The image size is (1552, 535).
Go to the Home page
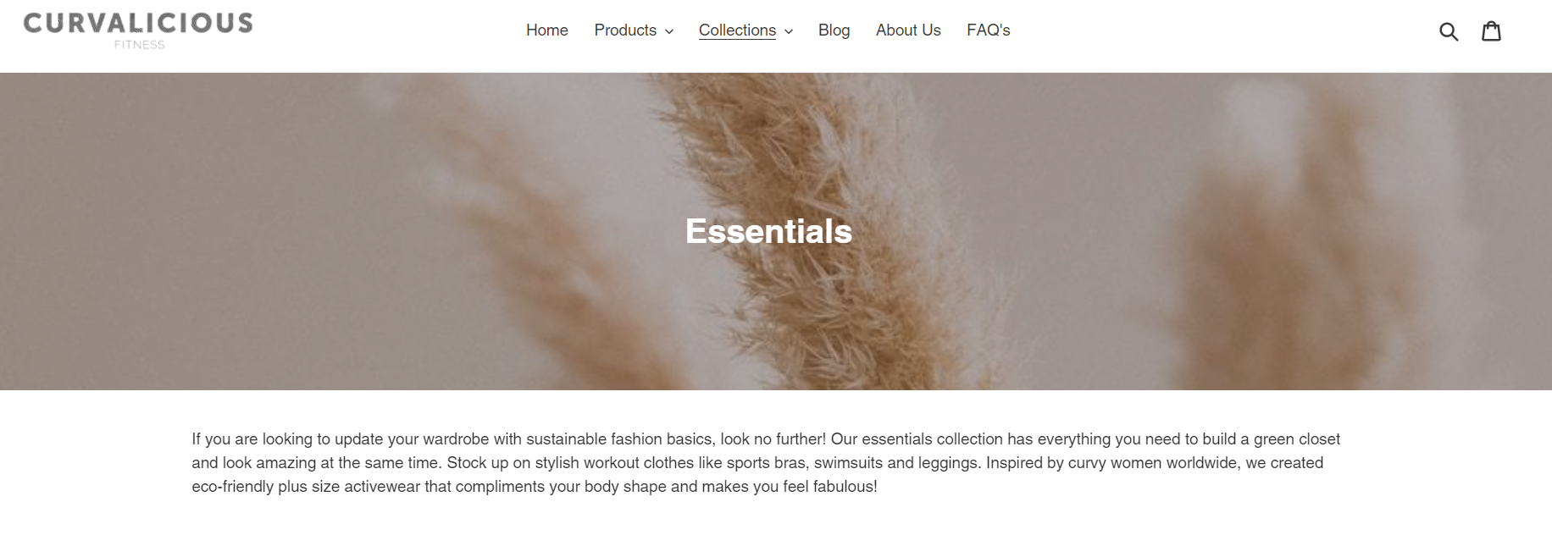click(x=547, y=30)
